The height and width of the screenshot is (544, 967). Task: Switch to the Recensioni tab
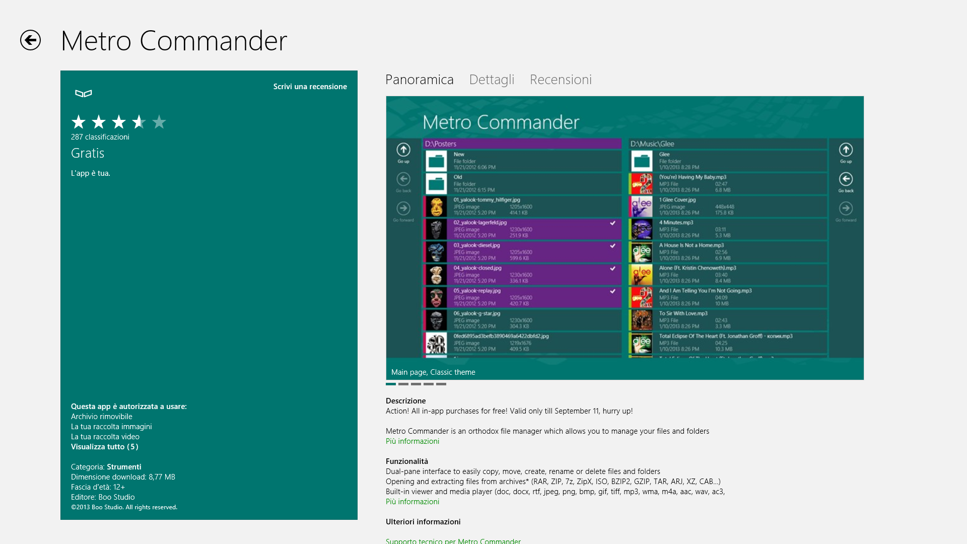pyautogui.click(x=561, y=80)
